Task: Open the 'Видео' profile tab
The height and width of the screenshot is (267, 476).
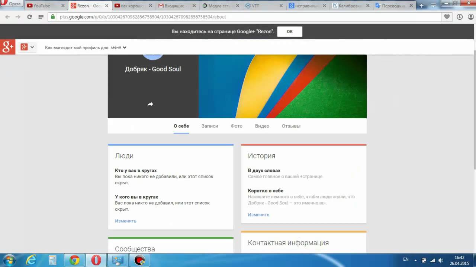Action: coord(262,126)
